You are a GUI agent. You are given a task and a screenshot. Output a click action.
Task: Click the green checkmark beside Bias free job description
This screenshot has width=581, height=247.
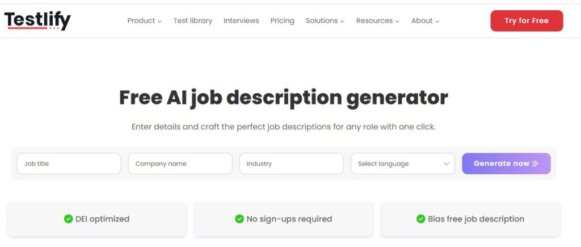(x=420, y=219)
